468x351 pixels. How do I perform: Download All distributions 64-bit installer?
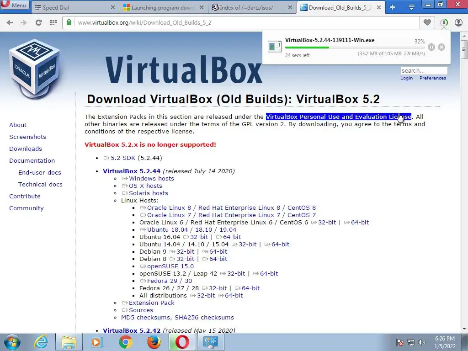tap(230, 296)
